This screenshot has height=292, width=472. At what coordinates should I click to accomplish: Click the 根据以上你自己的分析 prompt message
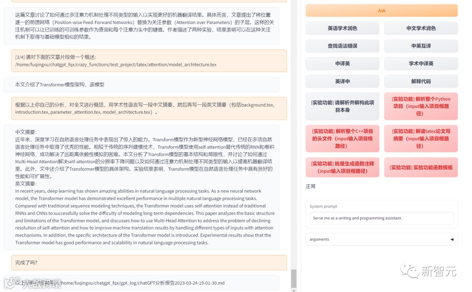tap(149, 108)
